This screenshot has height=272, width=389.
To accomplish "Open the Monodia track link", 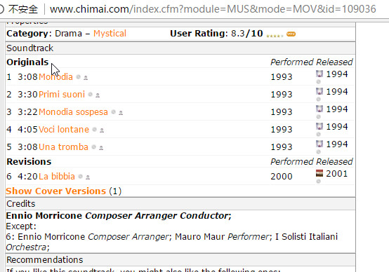I will click(55, 77).
